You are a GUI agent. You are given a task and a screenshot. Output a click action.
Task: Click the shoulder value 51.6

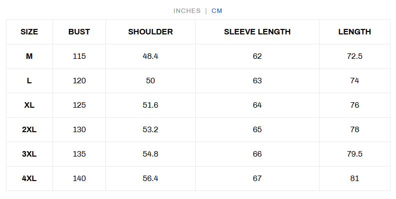tap(150, 105)
